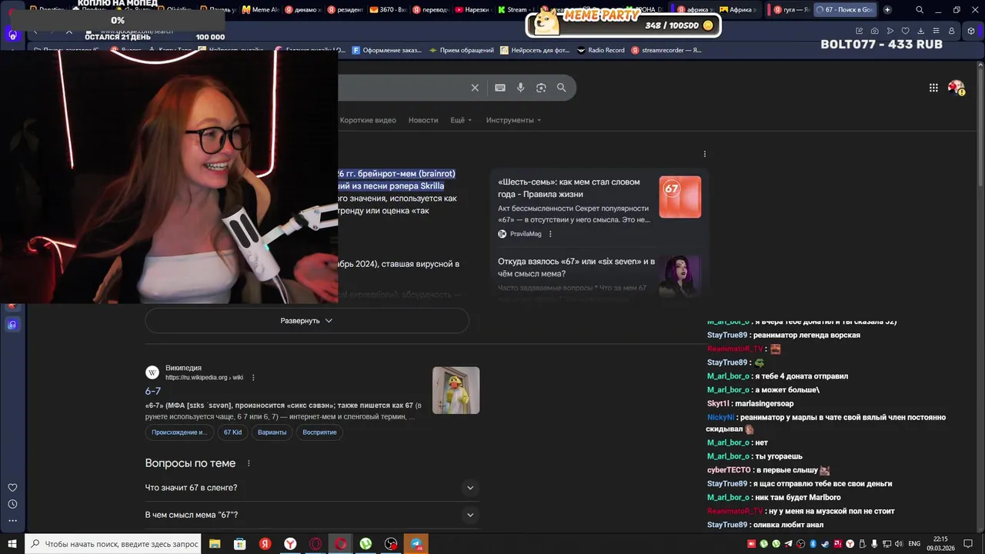
Task: Open a new browser tab with plus button
Action: 887,10
